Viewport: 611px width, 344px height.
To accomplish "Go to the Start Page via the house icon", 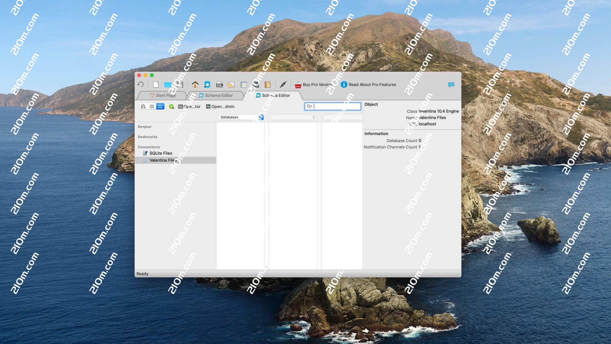I will pos(195,84).
